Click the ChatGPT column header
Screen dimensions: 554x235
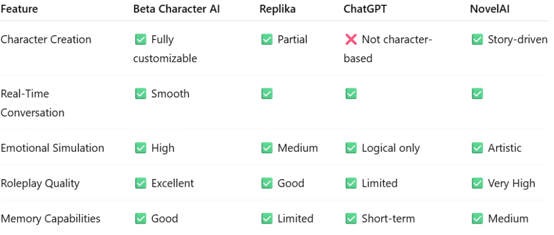365,9
